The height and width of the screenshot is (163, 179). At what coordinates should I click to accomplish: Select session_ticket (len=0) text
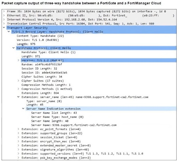pyautogui.click(x=59, y=137)
